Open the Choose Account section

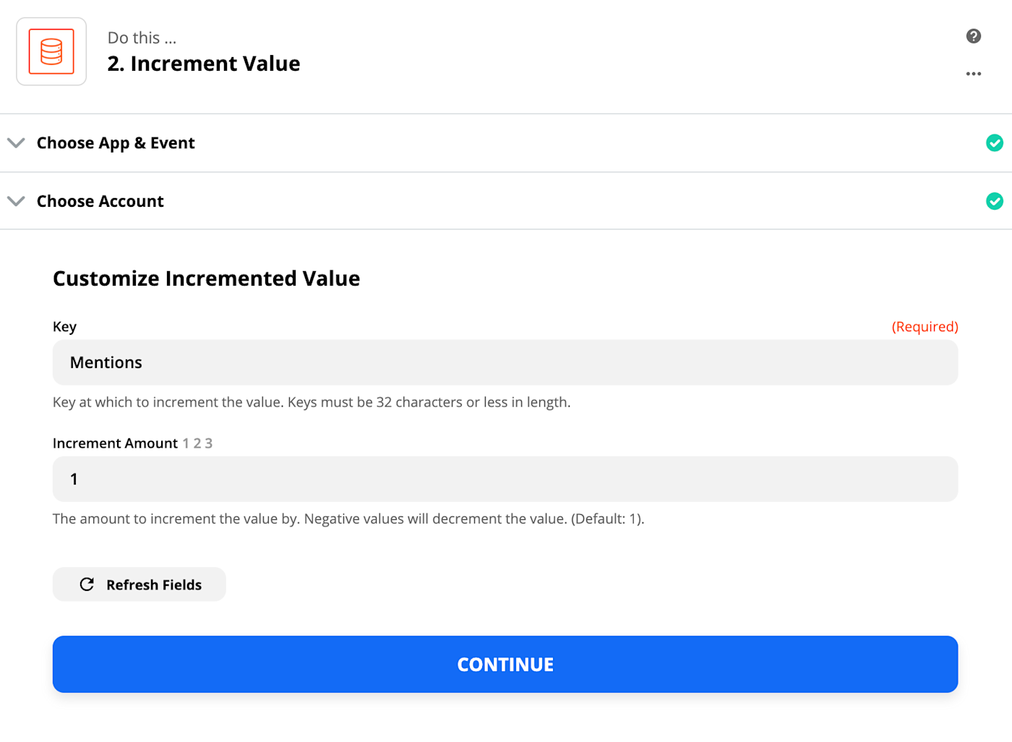click(100, 201)
